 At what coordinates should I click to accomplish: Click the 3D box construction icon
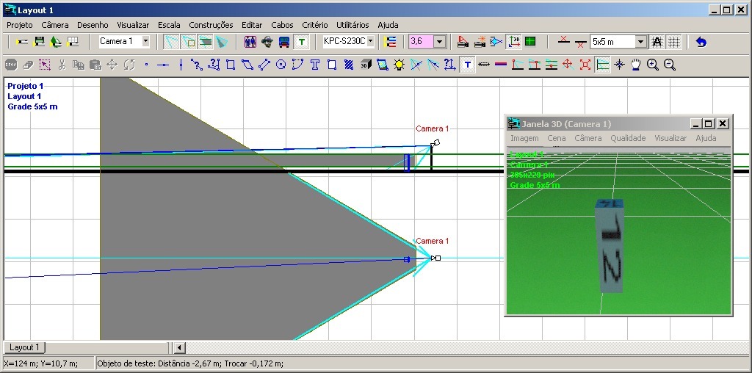pyautogui.click(x=366, y=65)
